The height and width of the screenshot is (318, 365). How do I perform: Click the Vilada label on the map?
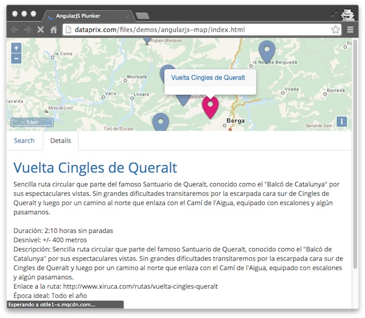[x=291, y=89]
